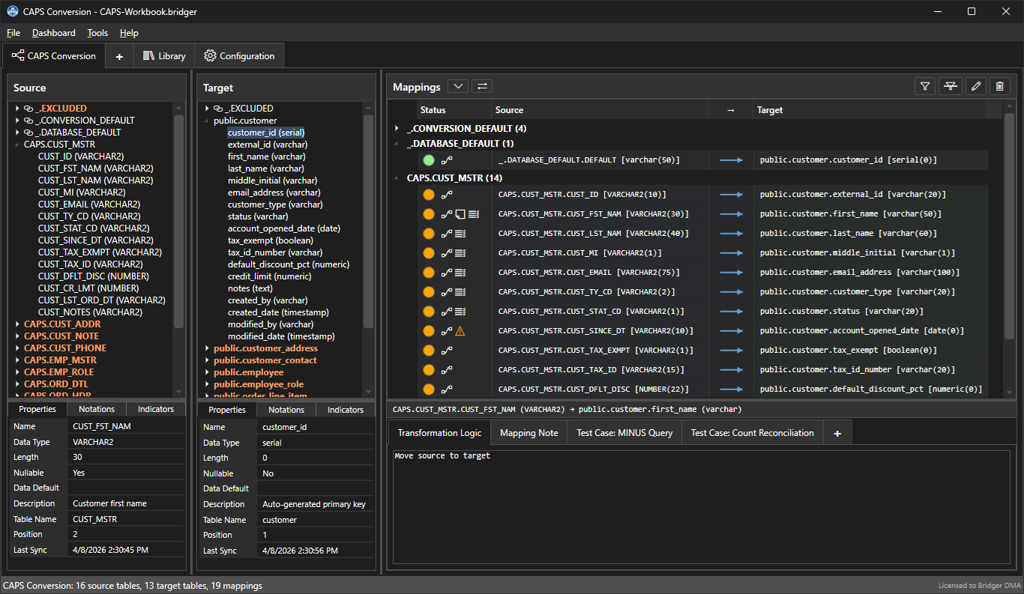Click the clear filter icon in Mappings

coord(951,86)
